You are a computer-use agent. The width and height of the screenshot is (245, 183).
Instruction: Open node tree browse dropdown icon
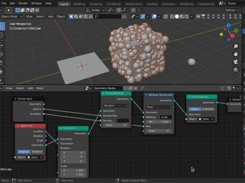point(88,88)
